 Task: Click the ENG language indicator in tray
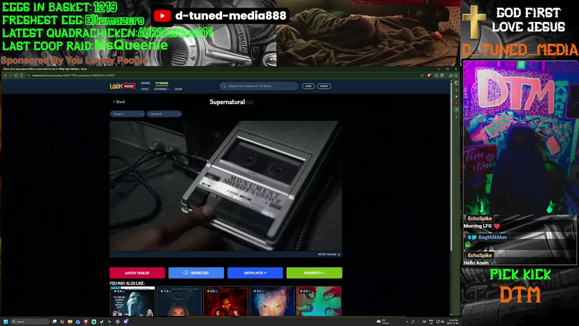click(431, 321)
